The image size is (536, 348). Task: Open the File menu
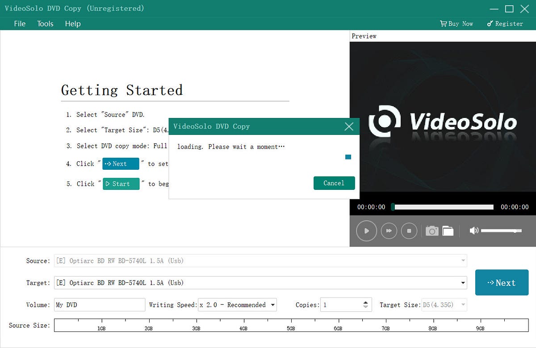click(x=20, y=24)
